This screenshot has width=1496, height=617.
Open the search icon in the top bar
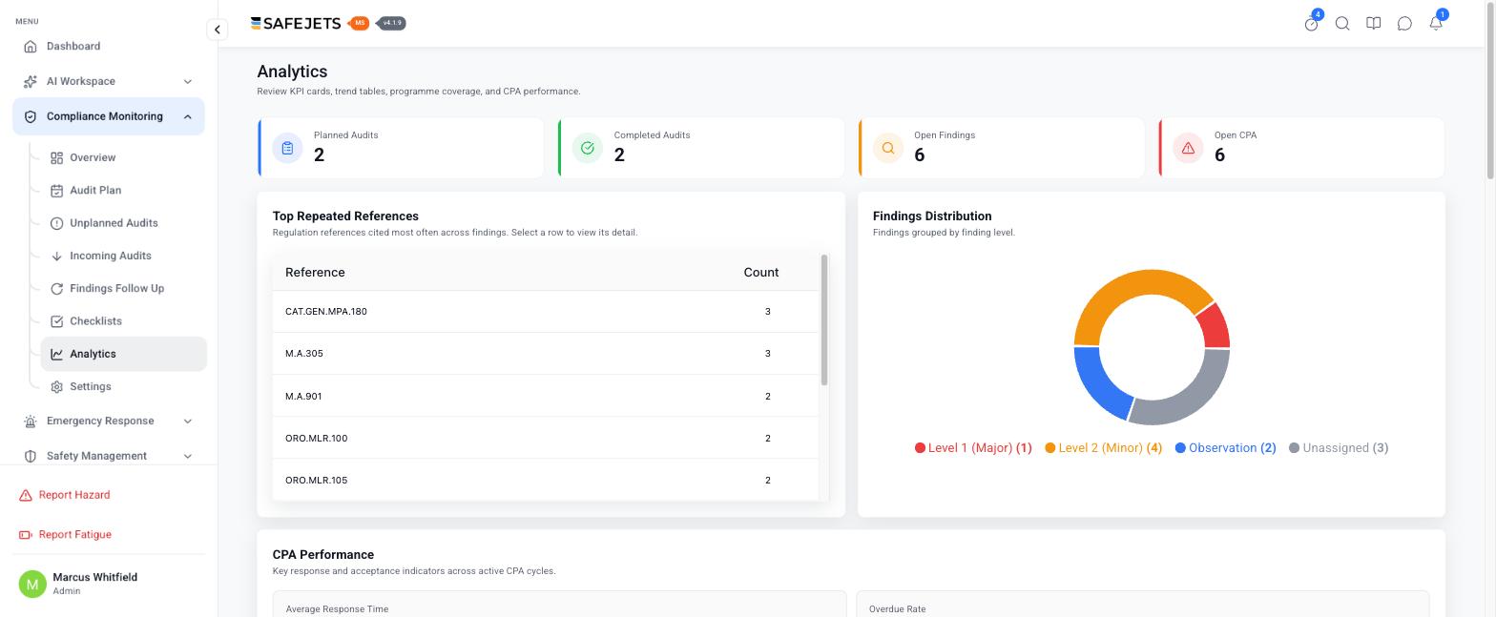1342,24
